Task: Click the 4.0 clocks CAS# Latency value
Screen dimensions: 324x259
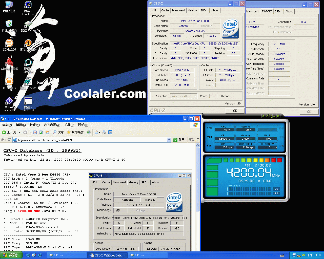Action: pos(279,54)
